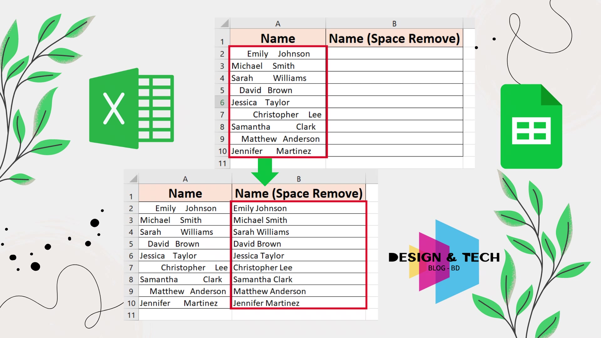
Task: Select top sheet cell 'Samantha Clark'
Action: (x=278, y=127)
